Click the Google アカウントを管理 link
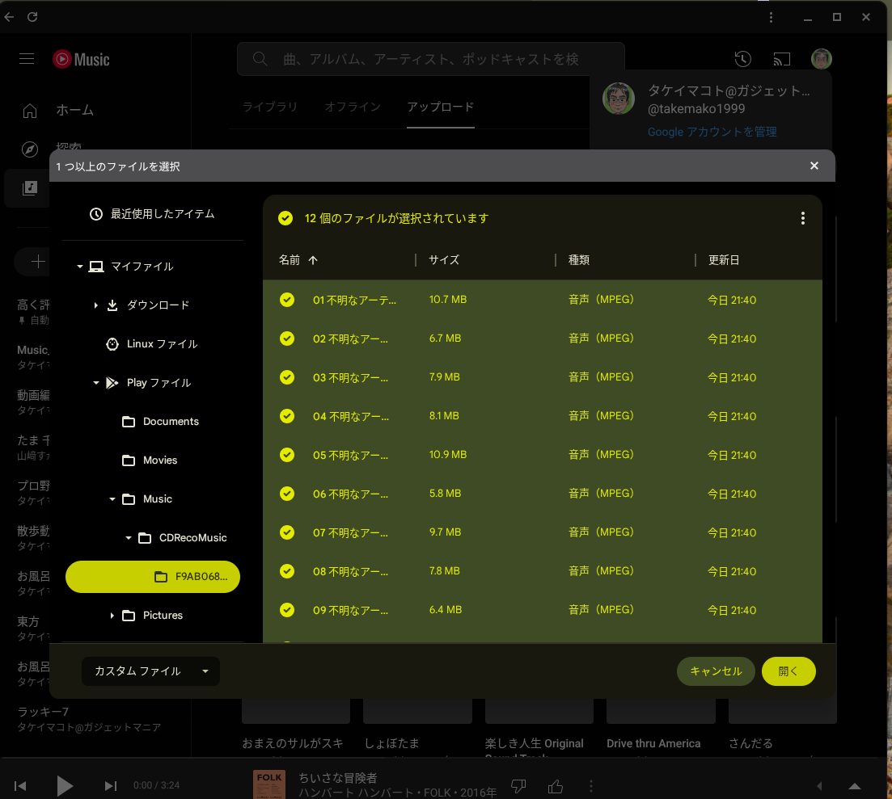Viewport: 892px width, 799px height. 712,132
